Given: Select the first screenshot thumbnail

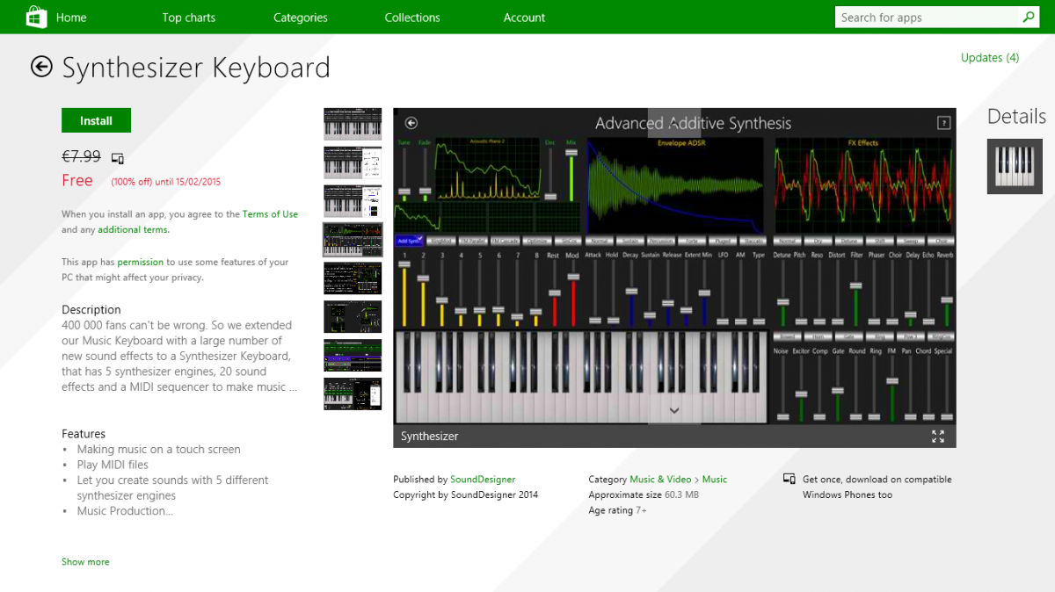Looking at the screenshot, I should pos(353,124).
